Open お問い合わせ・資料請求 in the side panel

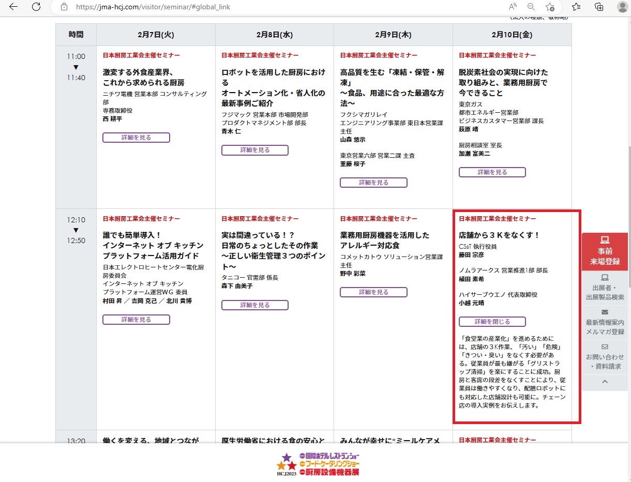[x=605, y=357]
